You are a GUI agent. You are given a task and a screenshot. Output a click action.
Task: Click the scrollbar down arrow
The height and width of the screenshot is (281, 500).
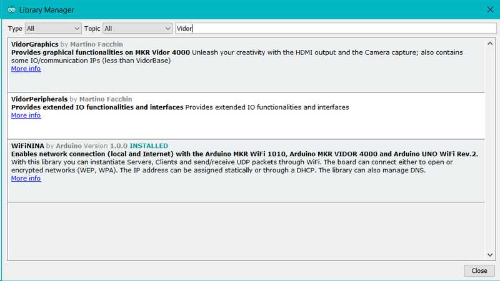coord(489,255)
